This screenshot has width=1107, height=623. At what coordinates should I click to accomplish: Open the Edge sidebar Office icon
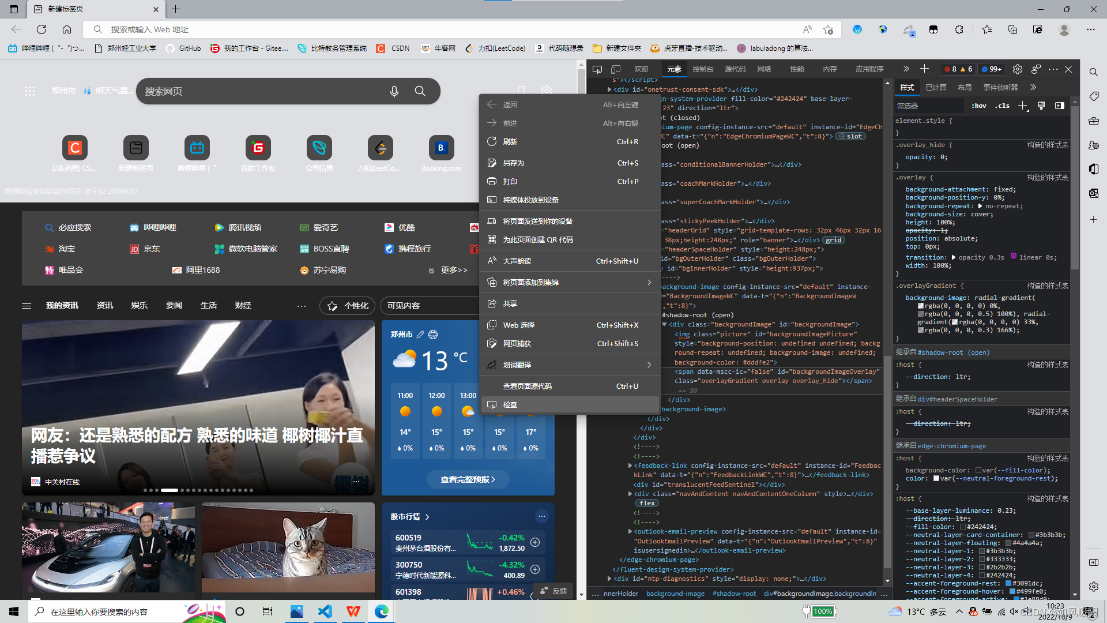1094,169
